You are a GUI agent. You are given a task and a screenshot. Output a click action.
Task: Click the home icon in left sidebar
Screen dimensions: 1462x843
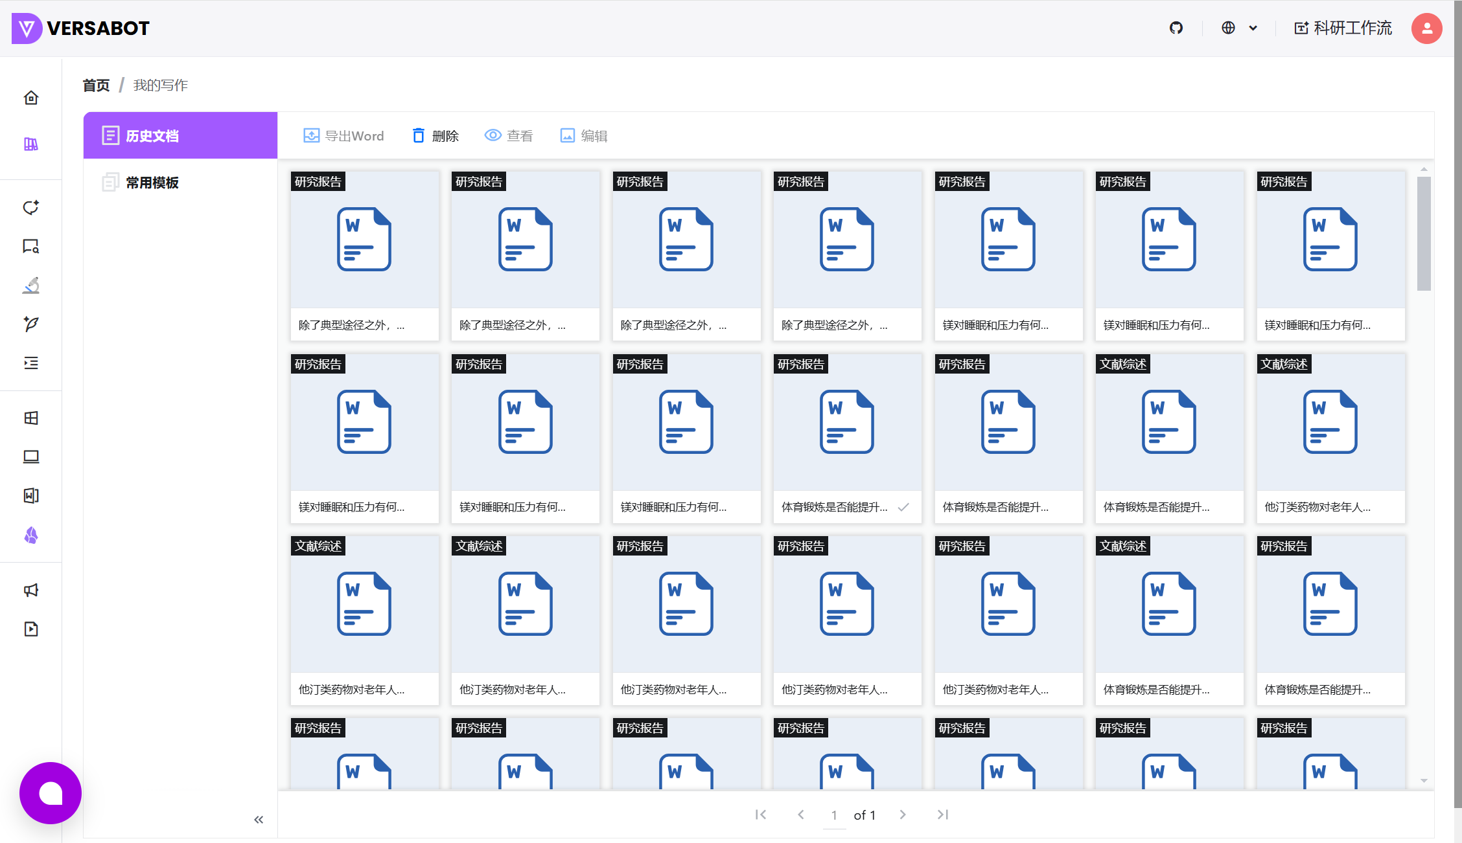tap(31, 98)
